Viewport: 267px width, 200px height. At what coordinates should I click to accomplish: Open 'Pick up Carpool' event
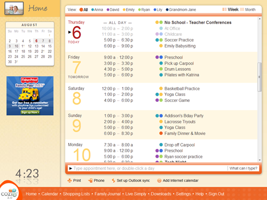[x=179, y=63]
